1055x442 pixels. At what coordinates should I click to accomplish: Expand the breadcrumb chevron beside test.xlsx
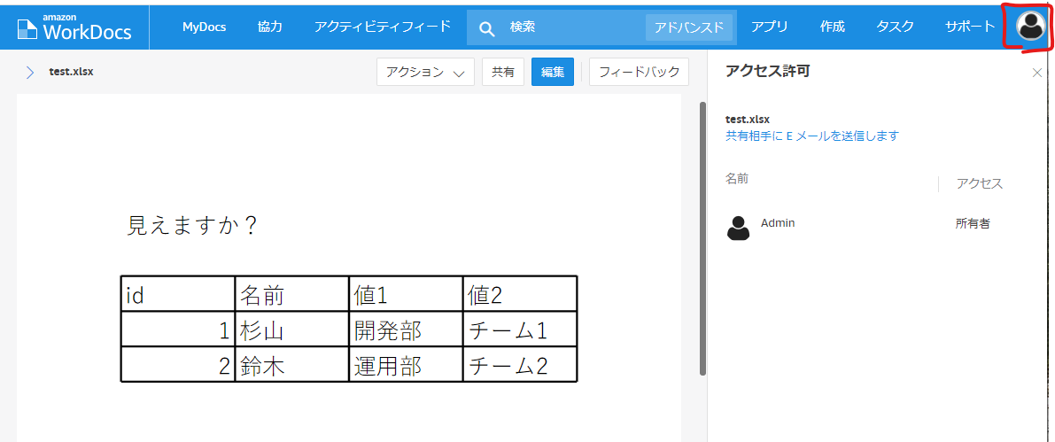point(29,72)
